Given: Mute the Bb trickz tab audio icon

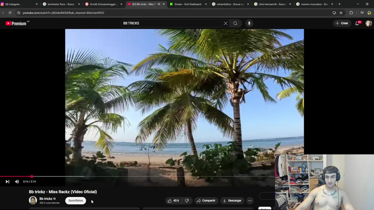Looking at the screenshot, I should [159, 4].
